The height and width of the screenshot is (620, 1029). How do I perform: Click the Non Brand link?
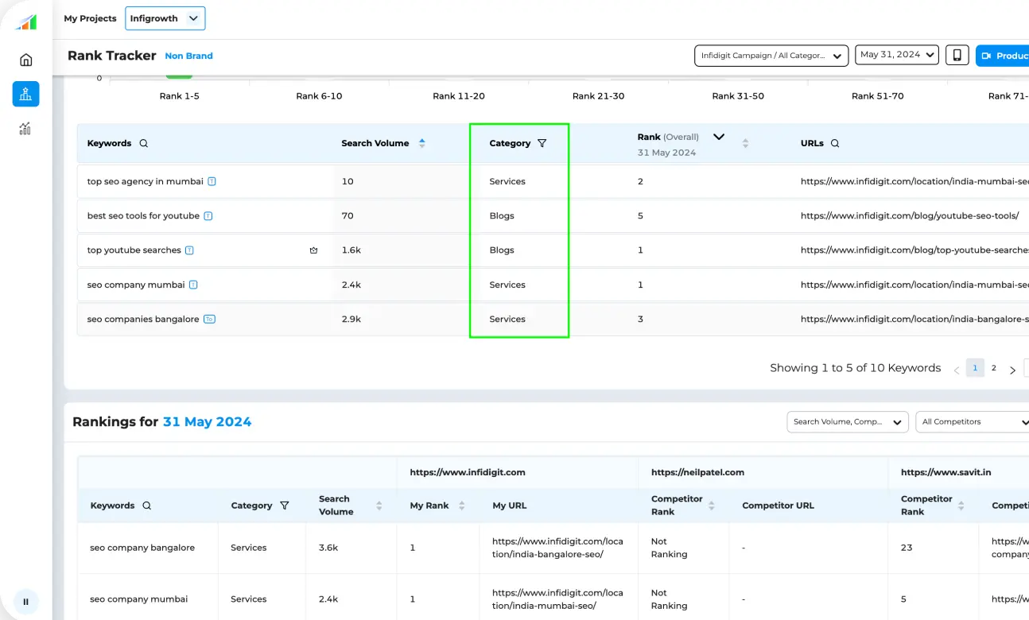tap(188, 56)
